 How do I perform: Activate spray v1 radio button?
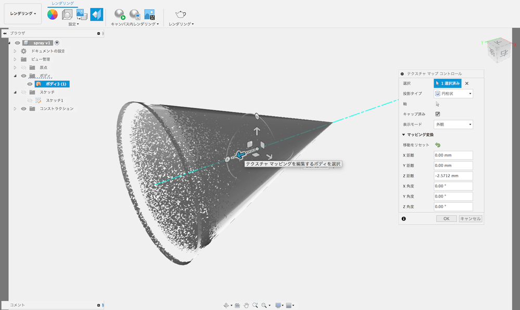click(x=57, y=43)
